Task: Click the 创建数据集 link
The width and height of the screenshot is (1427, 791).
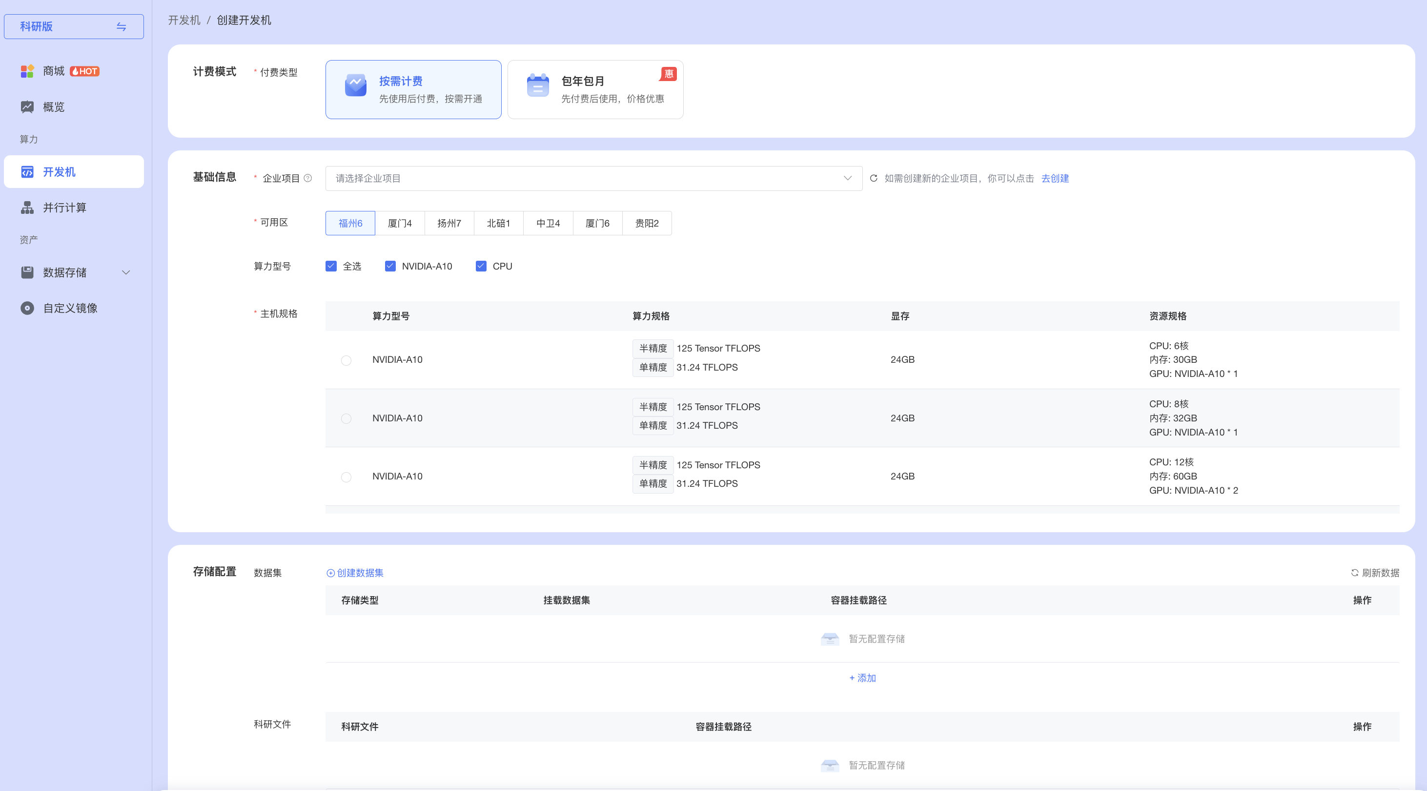Action: (355, 573)
